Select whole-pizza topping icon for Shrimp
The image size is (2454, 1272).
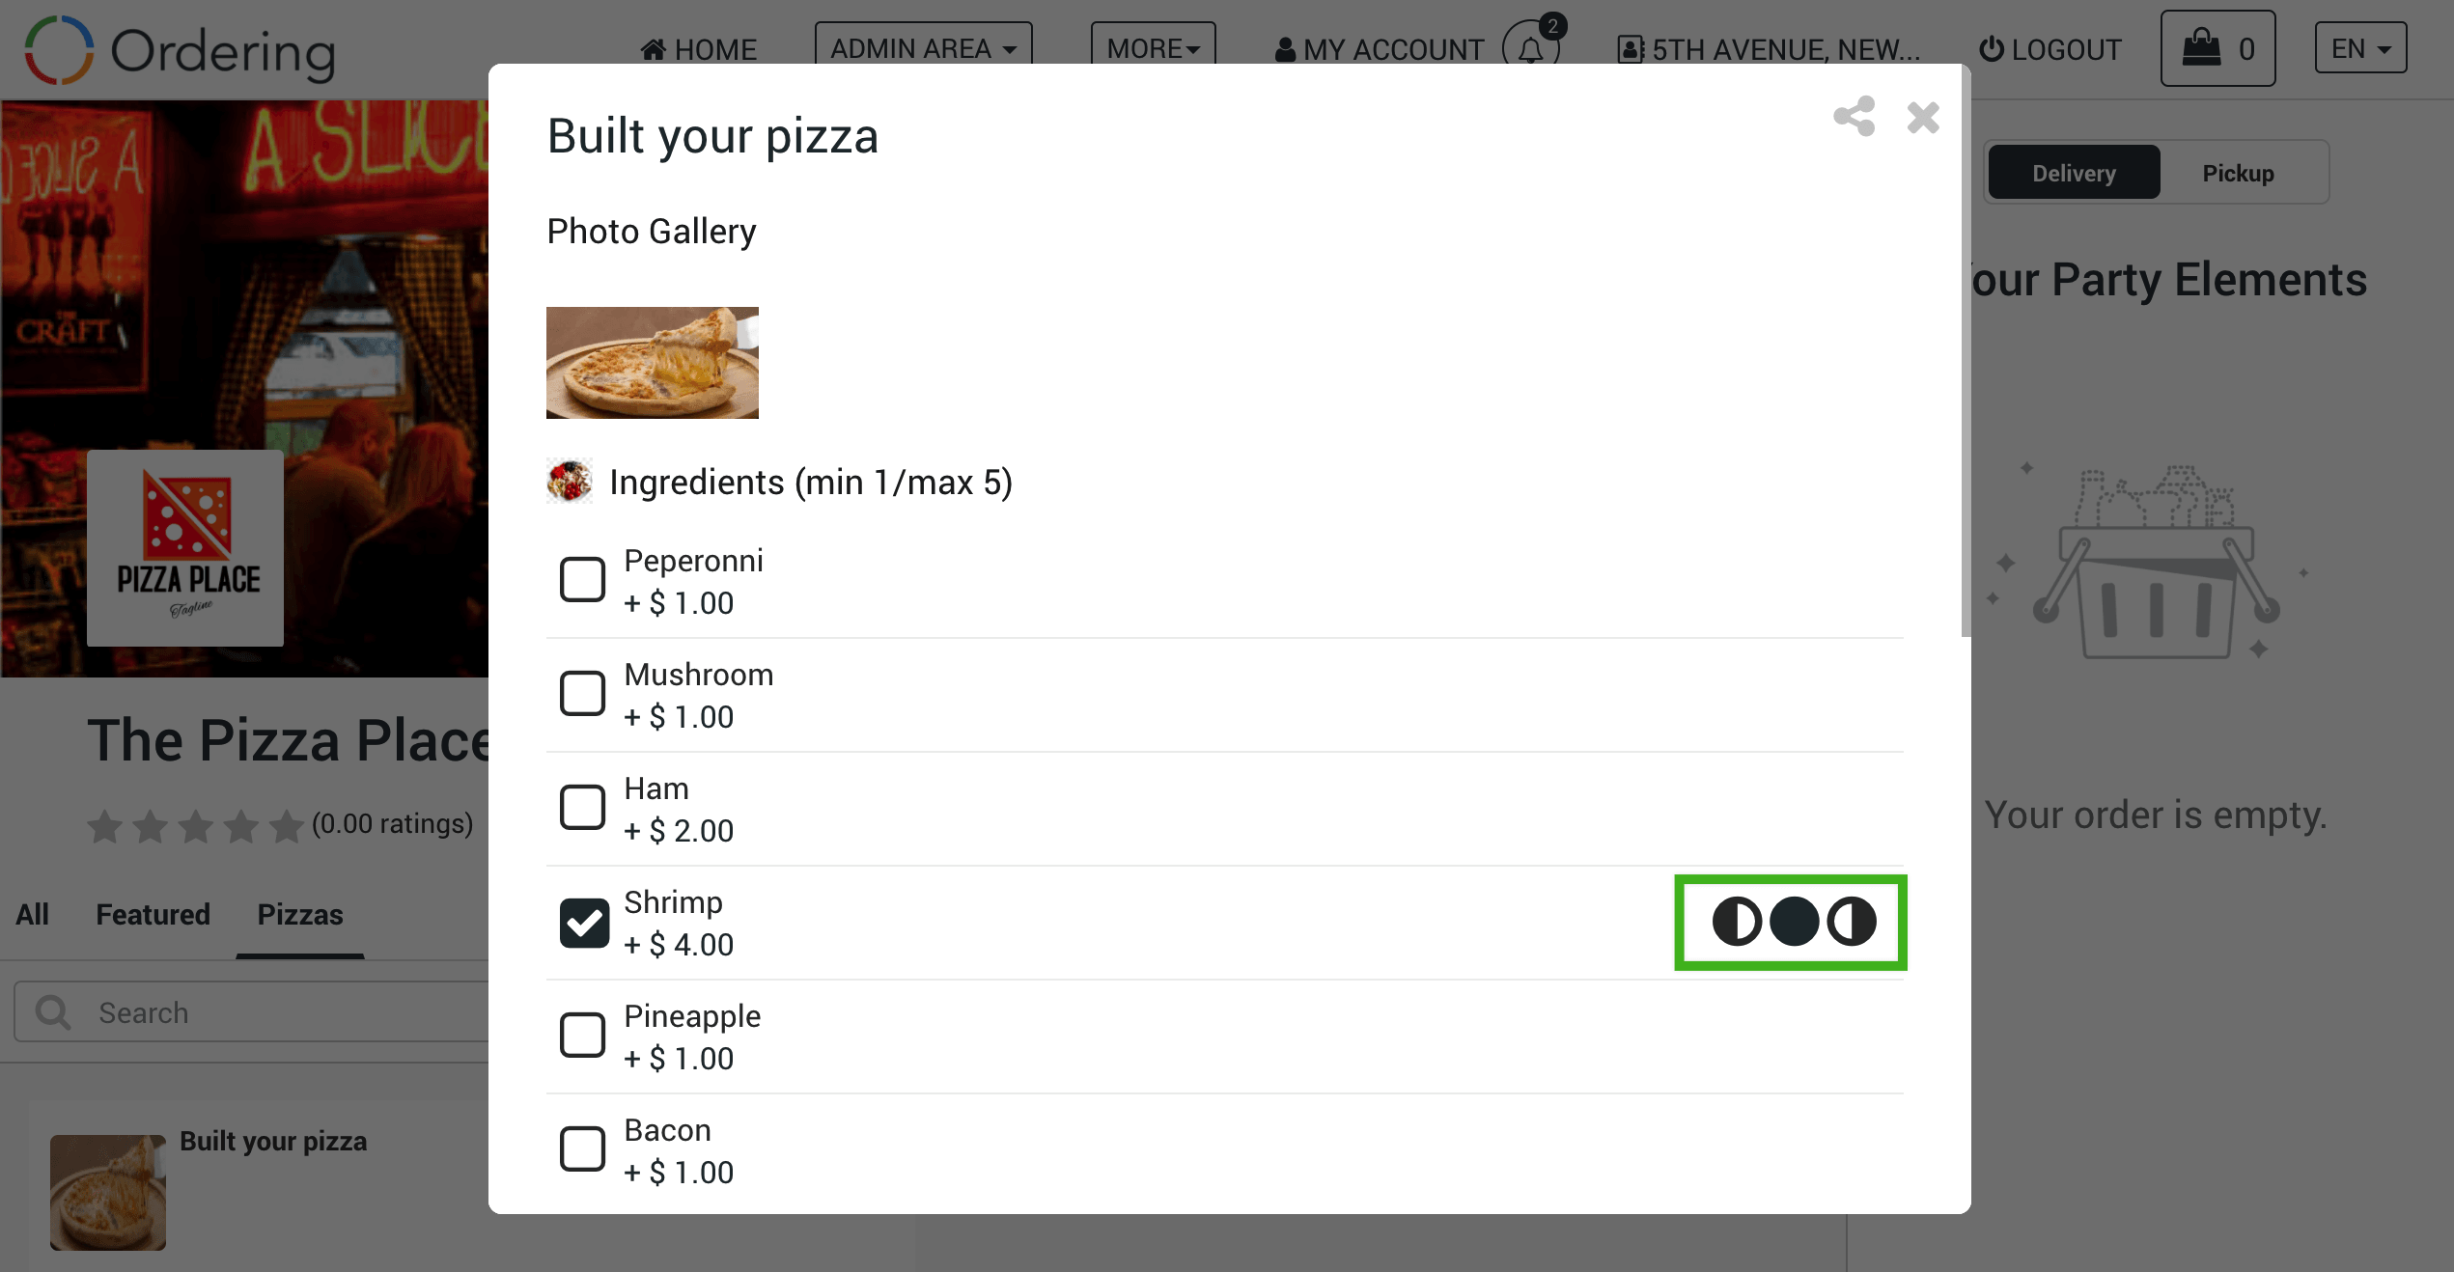(x=1794, y=921)
